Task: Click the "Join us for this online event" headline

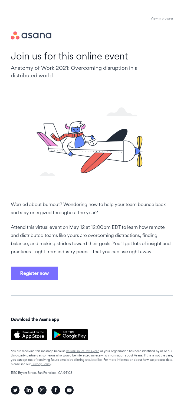Action: click(69, 56)
